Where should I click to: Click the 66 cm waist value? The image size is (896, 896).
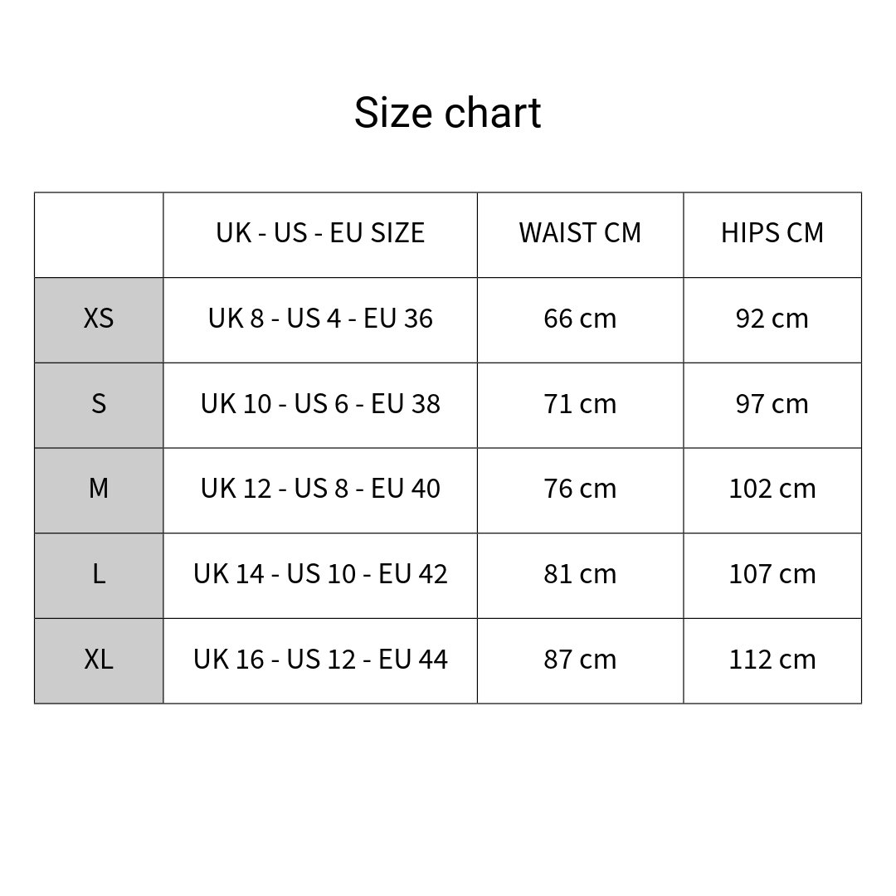[580, 319]
